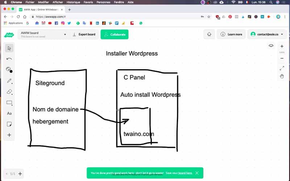Viewport: 290px width, 181px height.
Task: Open the LinkedIn bookmark
Action: click(97, 23)
